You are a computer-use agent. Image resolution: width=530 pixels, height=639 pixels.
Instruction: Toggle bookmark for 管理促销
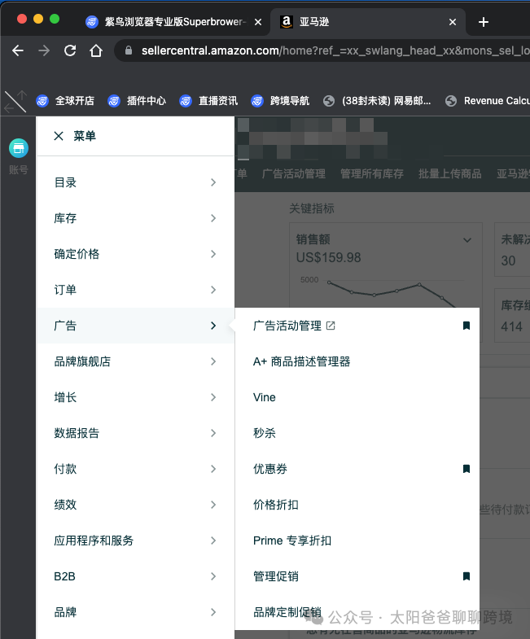click(x=466, y=576)
